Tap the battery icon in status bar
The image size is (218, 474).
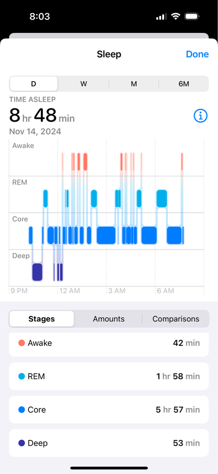[192, 16]
